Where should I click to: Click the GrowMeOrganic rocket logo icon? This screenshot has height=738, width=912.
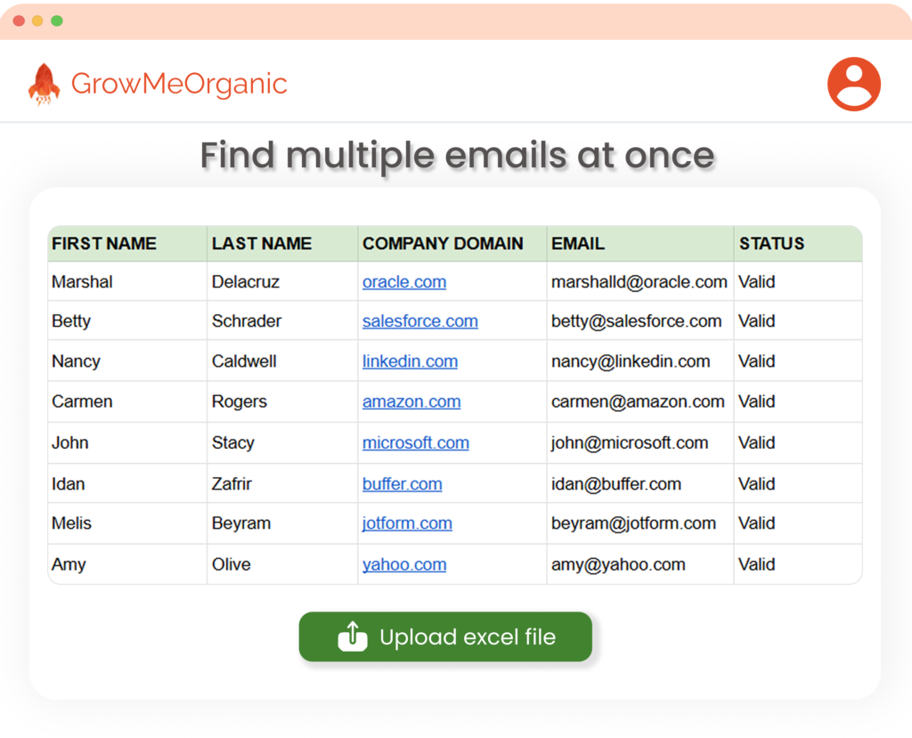[45, 85]
